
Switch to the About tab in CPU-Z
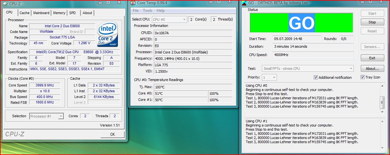pyautogui.click(x=87, y=13)
